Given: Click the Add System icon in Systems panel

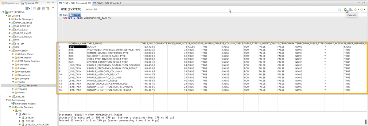Looking at the screenshot, I should 27,8.
